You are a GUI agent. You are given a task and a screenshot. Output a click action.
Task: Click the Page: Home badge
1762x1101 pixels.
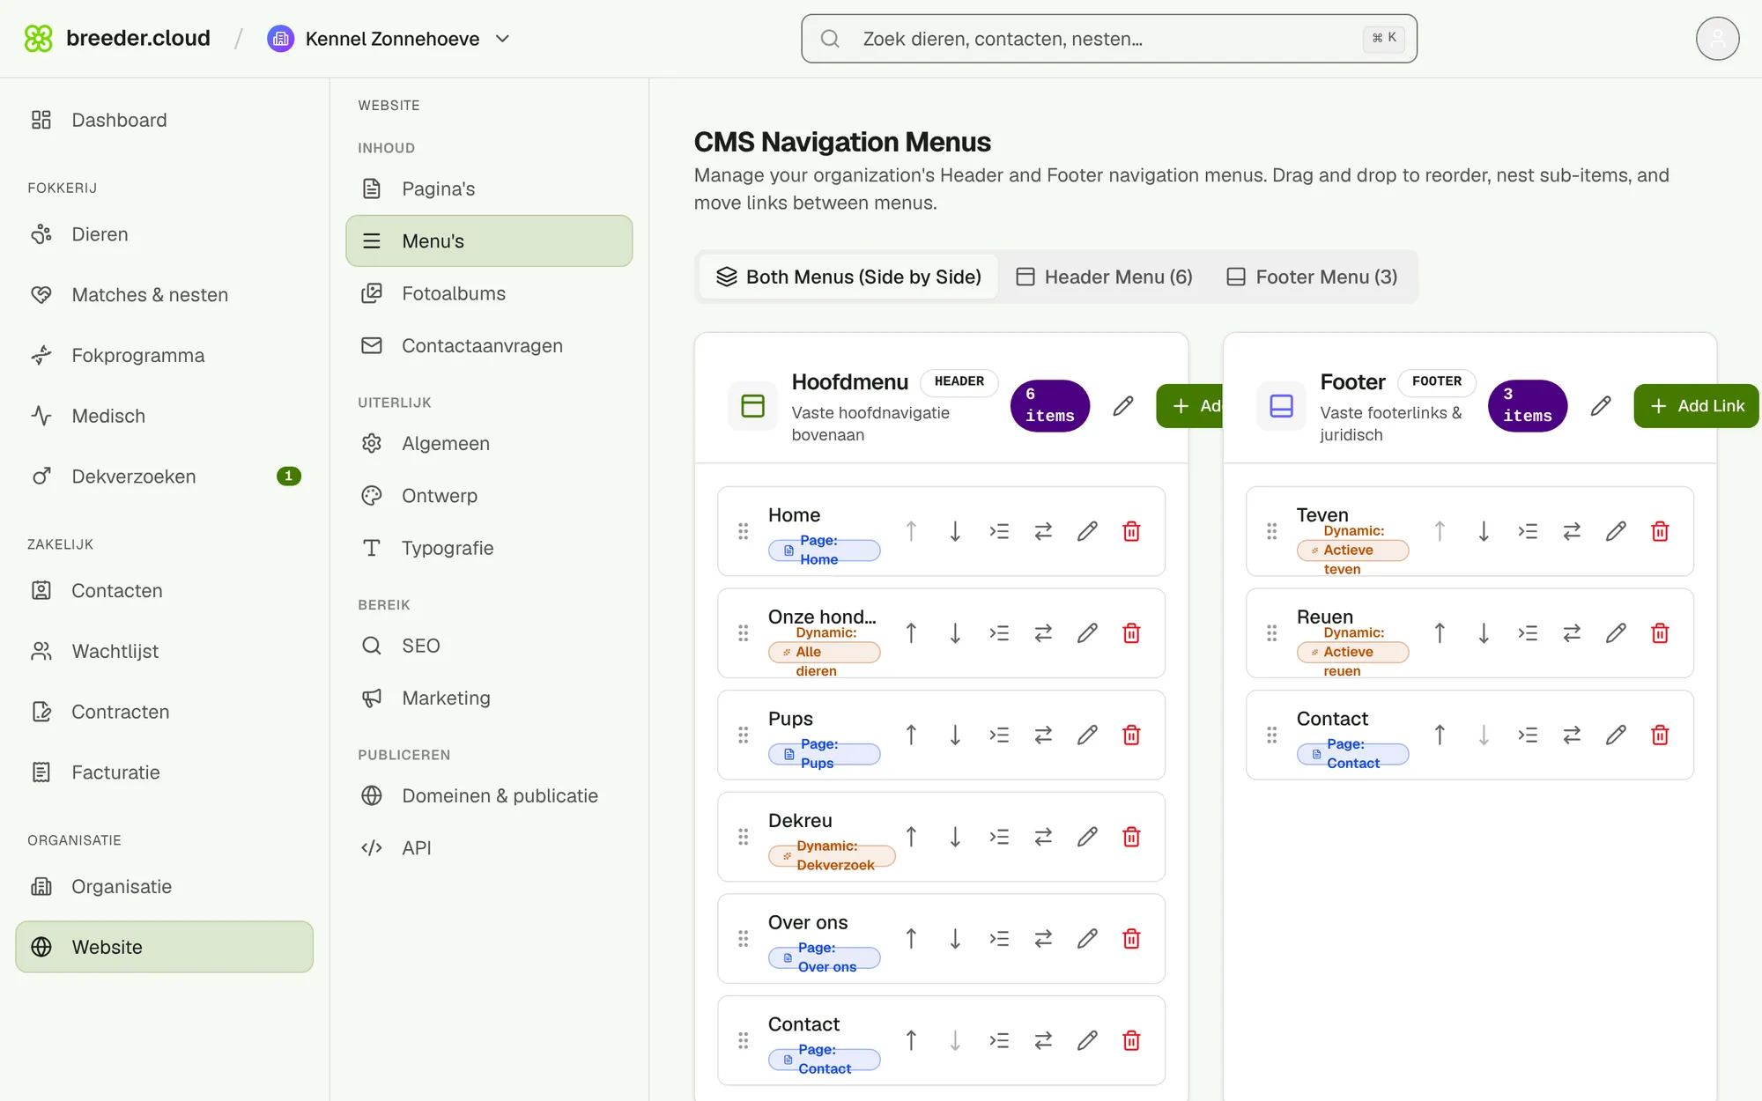pyautogui.click(x=825, y=550)
